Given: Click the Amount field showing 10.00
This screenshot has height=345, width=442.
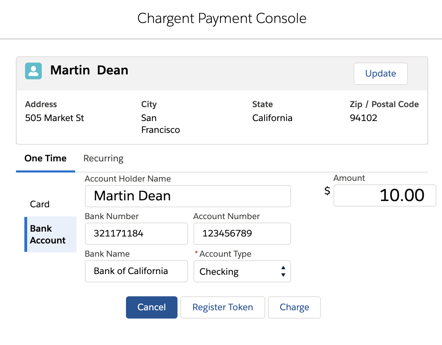Looking at the screenshot, I should click(x=385, y=195).
